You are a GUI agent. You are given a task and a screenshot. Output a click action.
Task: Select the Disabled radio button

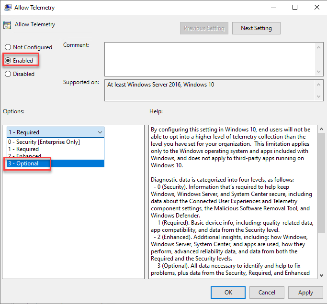(x=8, y=74)
